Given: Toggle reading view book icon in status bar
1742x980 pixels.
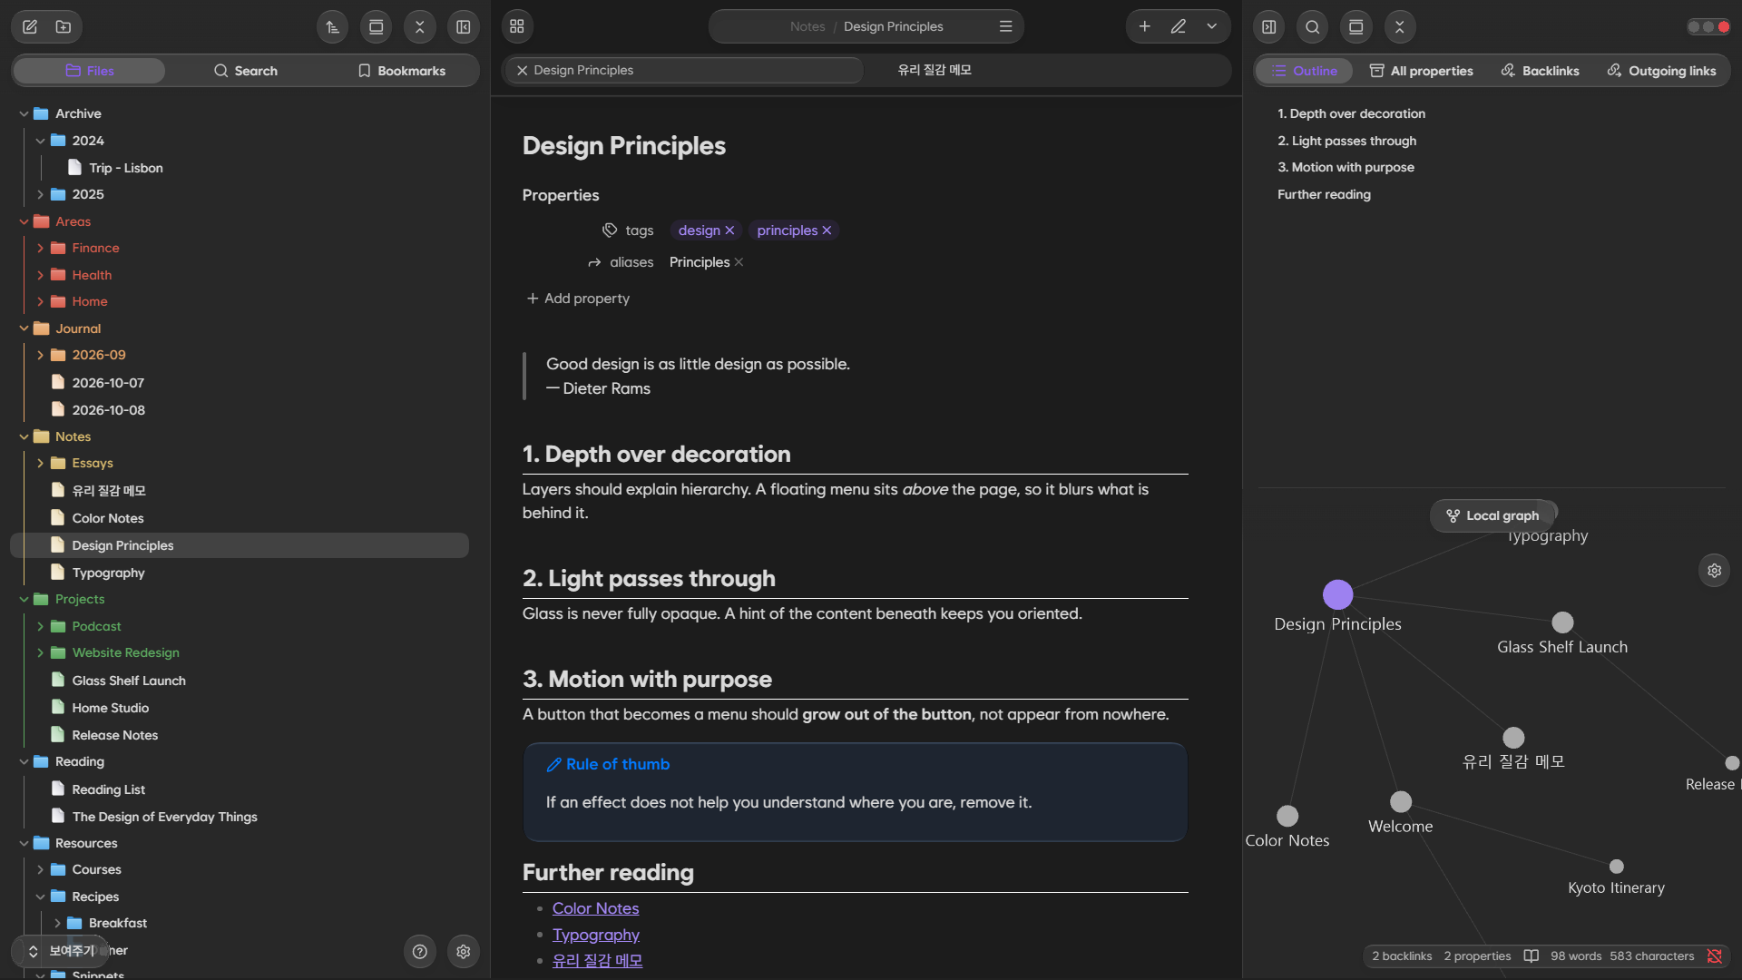Looking at the screenshot, I should [x=1532, y=956].
